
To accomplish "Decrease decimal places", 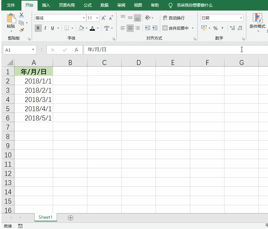I will pos(240,28).
